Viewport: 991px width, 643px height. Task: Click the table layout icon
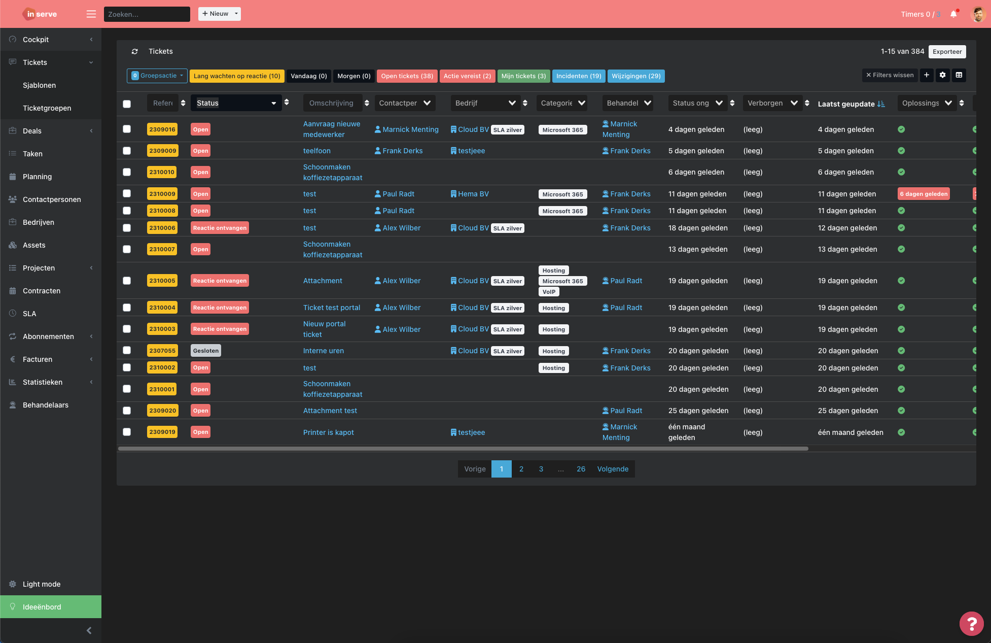[x=959, y=75]
